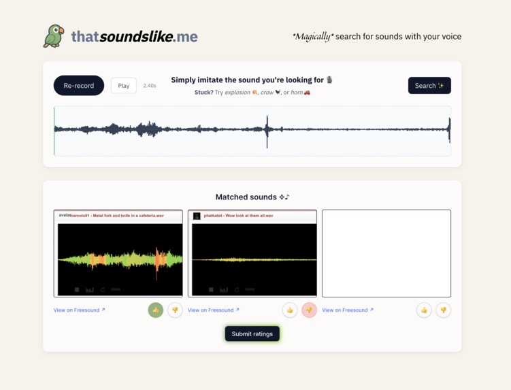Thumbs up the Wow look at them all sound

click(290, 310)
